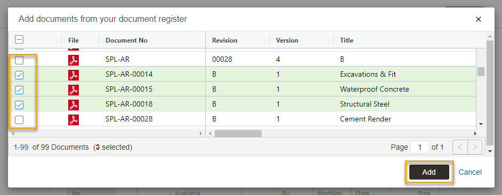502x195 pixels.
Task: Click the Add button
Action: coord(428,172)
